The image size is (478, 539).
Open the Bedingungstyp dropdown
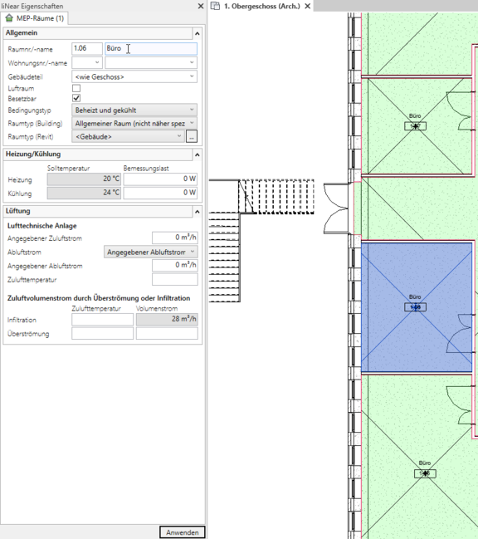134,110
